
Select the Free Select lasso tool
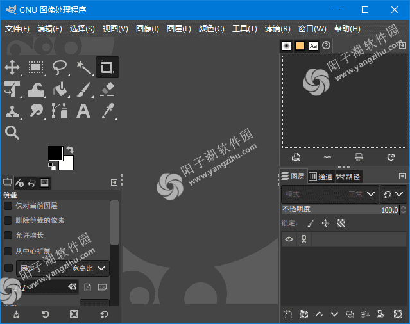coord(60,67)
